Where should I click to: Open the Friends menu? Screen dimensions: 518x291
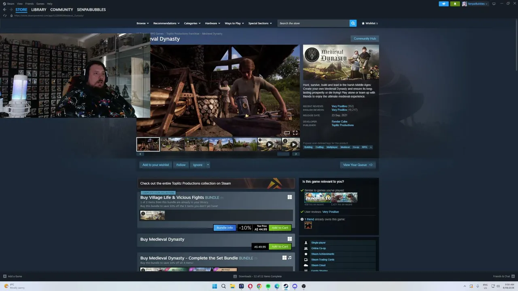click(30, 4)
